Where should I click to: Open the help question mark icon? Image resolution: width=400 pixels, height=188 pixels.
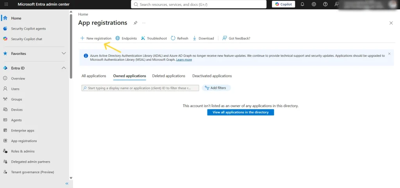pyautogui.click(x=325, y=4)
